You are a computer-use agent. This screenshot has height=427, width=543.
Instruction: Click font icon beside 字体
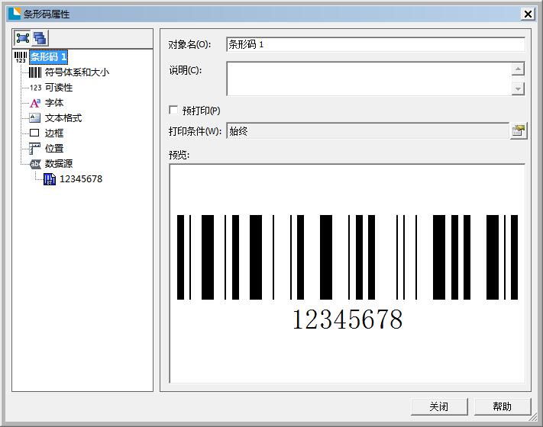tap(35, 103)
